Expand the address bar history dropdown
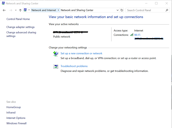The height and width of the screenshot is (128, 172). (x=118, y=10)
